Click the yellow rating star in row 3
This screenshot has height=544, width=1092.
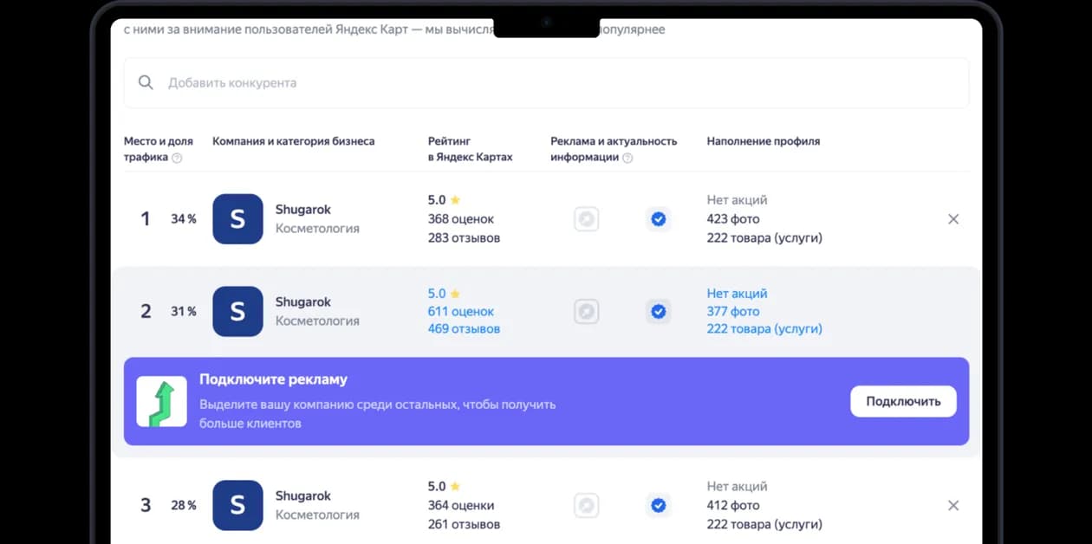coord(455,486)
